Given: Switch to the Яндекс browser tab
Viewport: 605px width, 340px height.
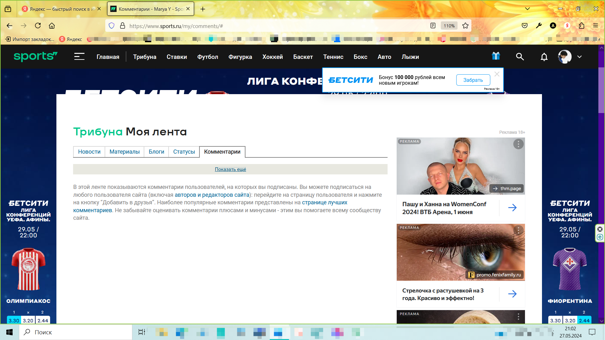Looking at the screenshot, I should (61, 9).
